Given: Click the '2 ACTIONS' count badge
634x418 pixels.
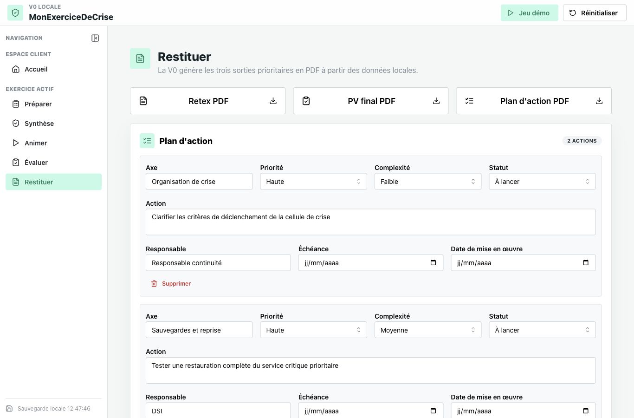Looking at the screenshot, I should pyautogui.click(x=582, y=141).
